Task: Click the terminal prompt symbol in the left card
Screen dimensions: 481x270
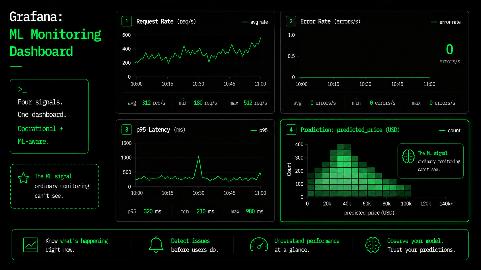Action: (22, 90)
